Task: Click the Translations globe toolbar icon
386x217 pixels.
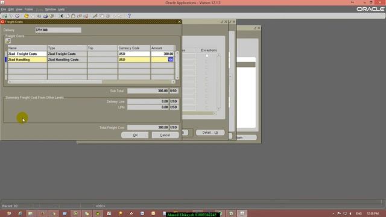Action: pyautogui.click(x=108, y=16)
